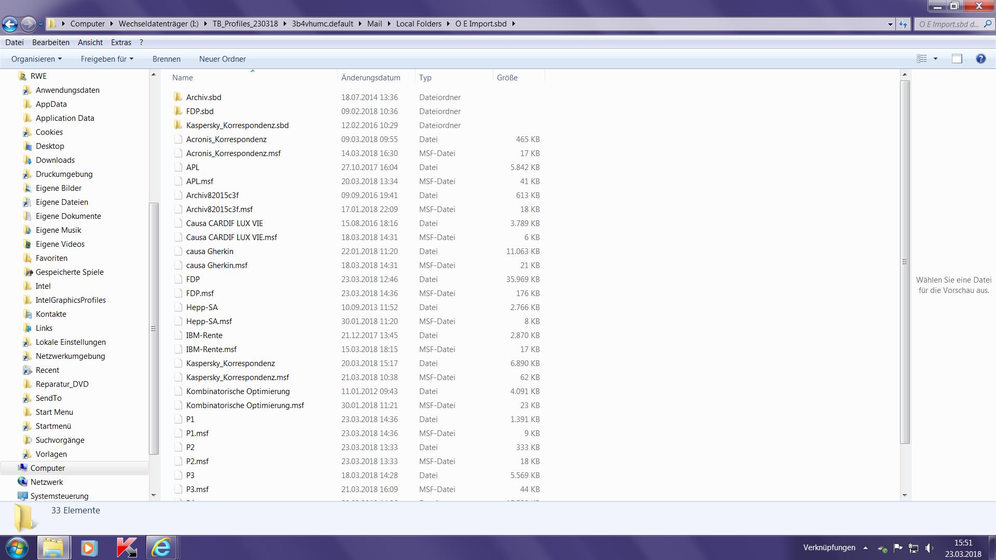Toggle the preview pane button
The height and width of the screenshot is (560, 996).
pos(957,59)
